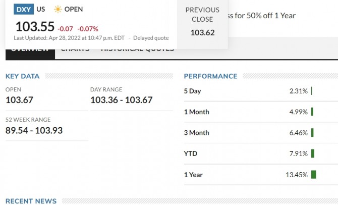
Task: Switch to the Overview tab
Action: tap(30, 50)
